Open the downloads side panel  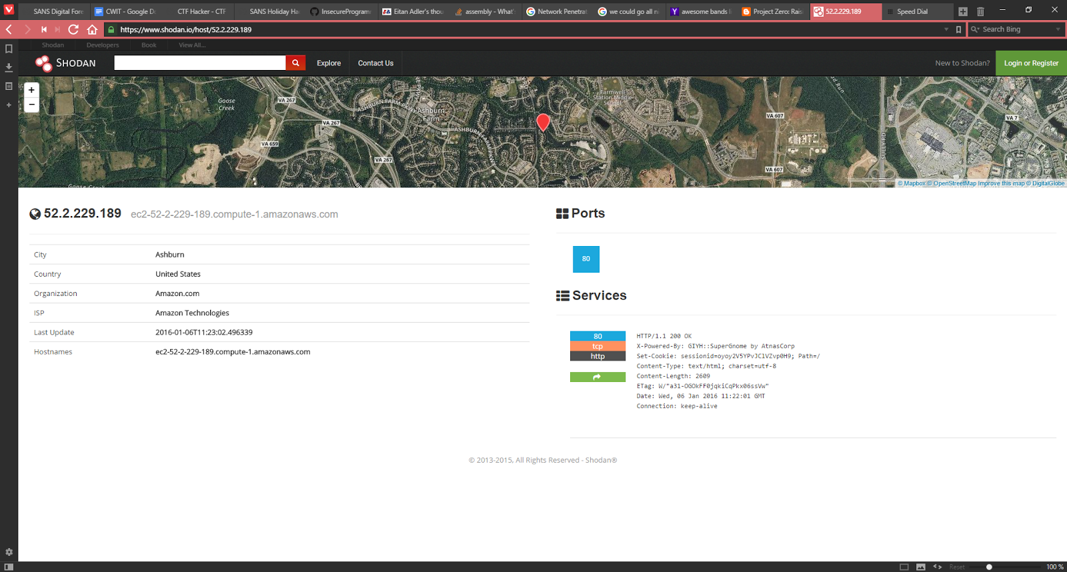click(x=9, y=67)
